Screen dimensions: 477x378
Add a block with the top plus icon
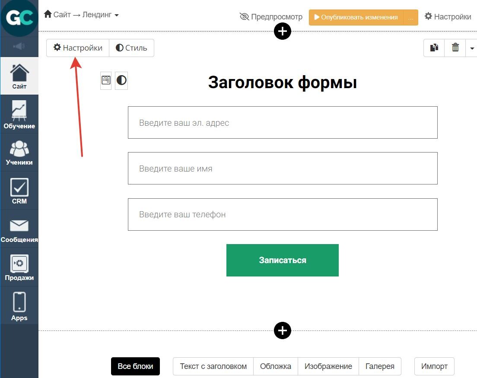(282, 31)
